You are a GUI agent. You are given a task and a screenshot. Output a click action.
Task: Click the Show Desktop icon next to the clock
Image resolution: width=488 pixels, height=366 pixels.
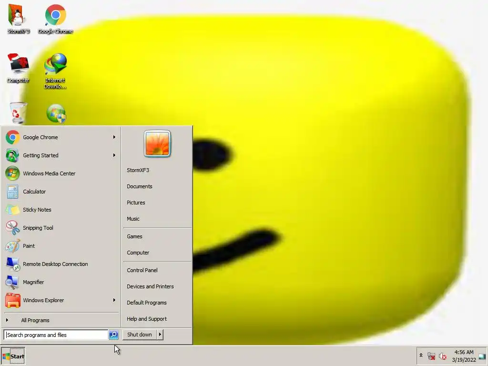coord(482,356)
